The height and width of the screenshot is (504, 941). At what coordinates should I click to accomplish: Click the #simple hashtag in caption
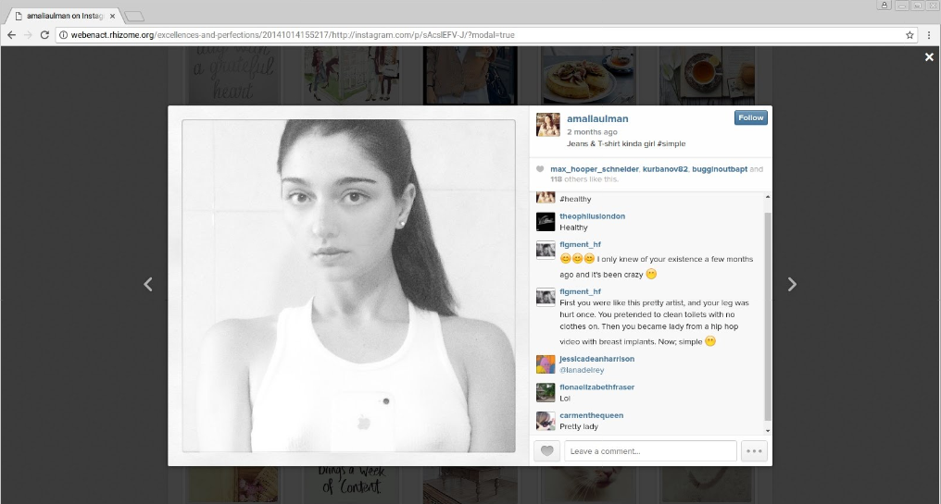coord(671,144)
